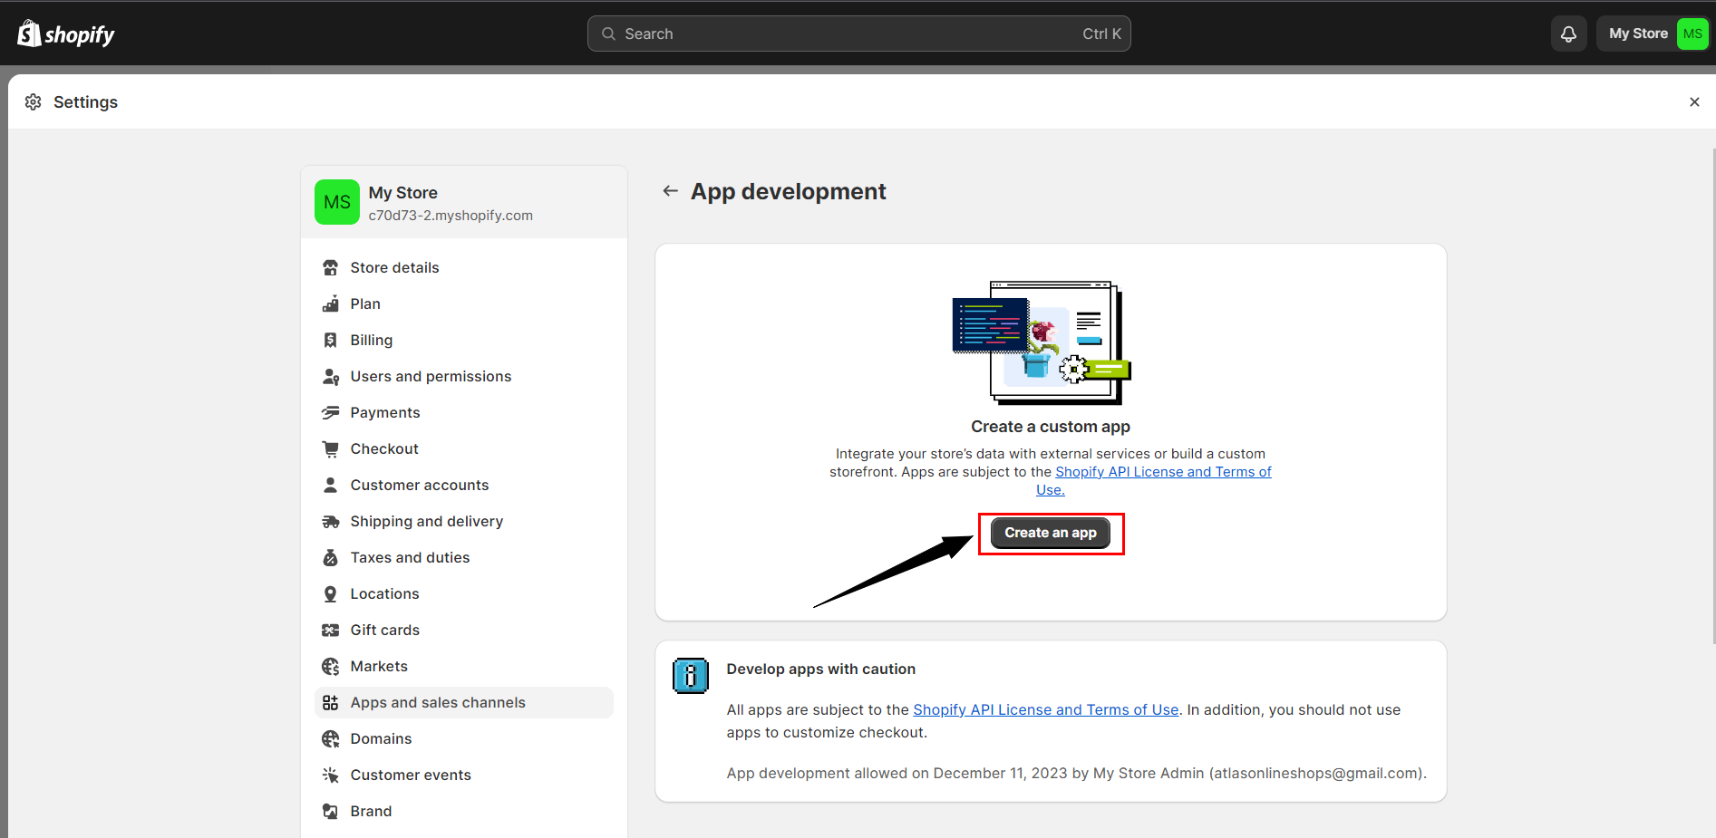The height and width of the screenshot is (838, 1716).
Task: Click the green MS store avatar in sidebar
Action: pyautogui.click(x=337, y=202)
